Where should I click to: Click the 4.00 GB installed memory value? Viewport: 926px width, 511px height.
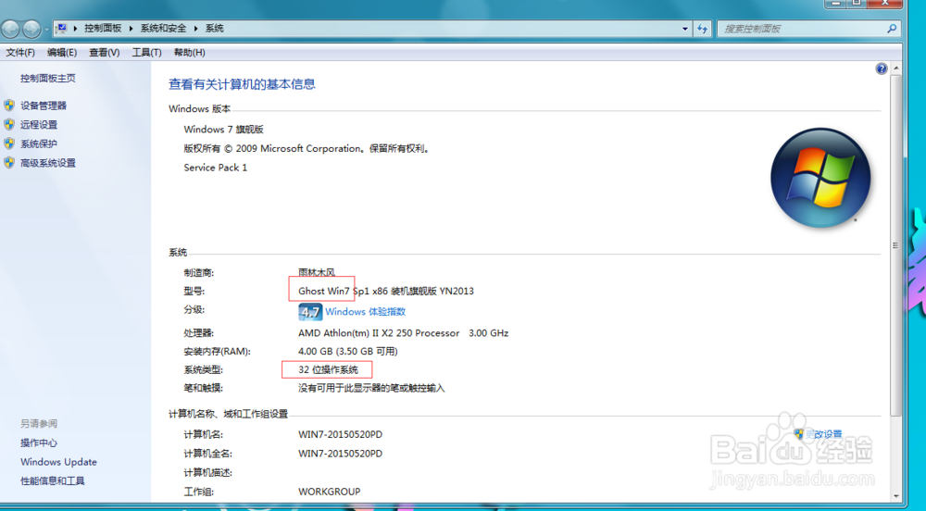point(347,351)
